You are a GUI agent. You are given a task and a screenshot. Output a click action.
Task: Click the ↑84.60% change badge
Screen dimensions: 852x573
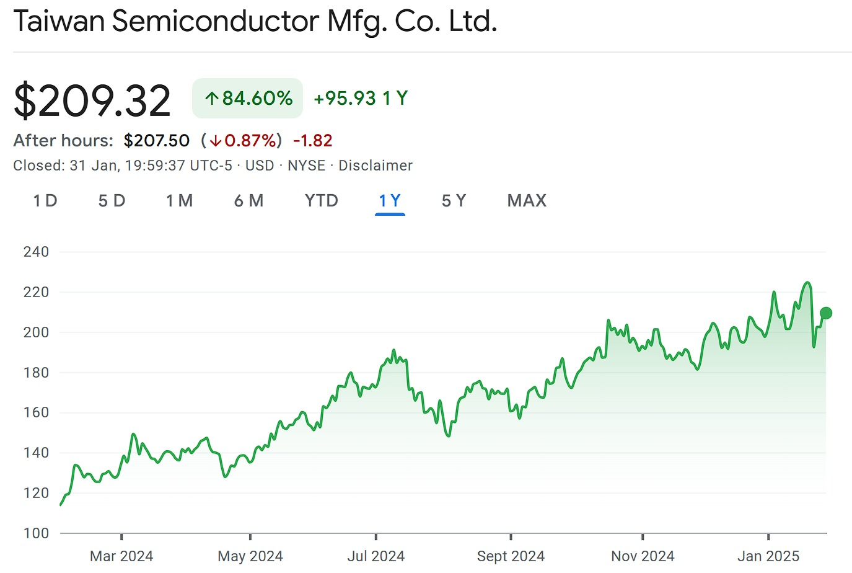tap(247, 97)
